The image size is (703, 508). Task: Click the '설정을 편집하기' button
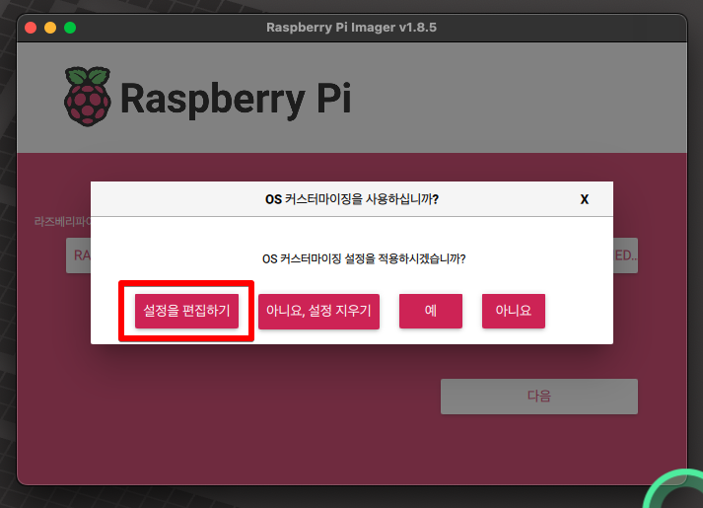(186, 311)
